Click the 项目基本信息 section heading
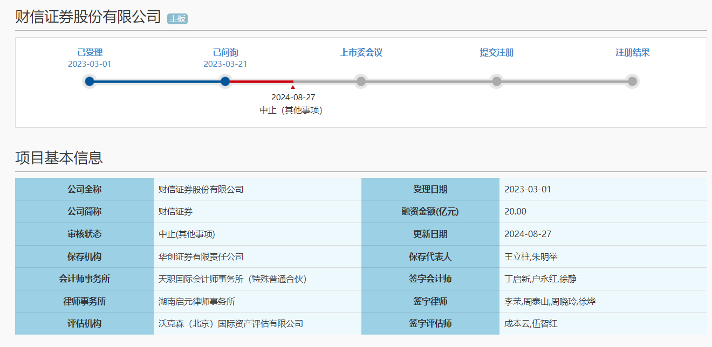Screen dimensions: 712x347 click(x=59, y=158)
